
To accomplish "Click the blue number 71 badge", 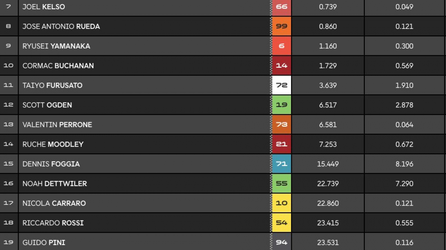I will [281, 164].
